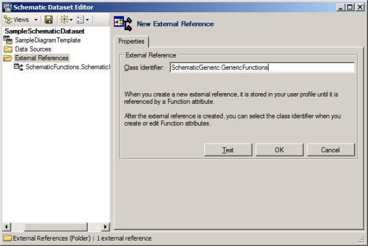Open dropdown arrow beside the tree layout icon
The image size is (368, 246).
[x=72, y=20]
